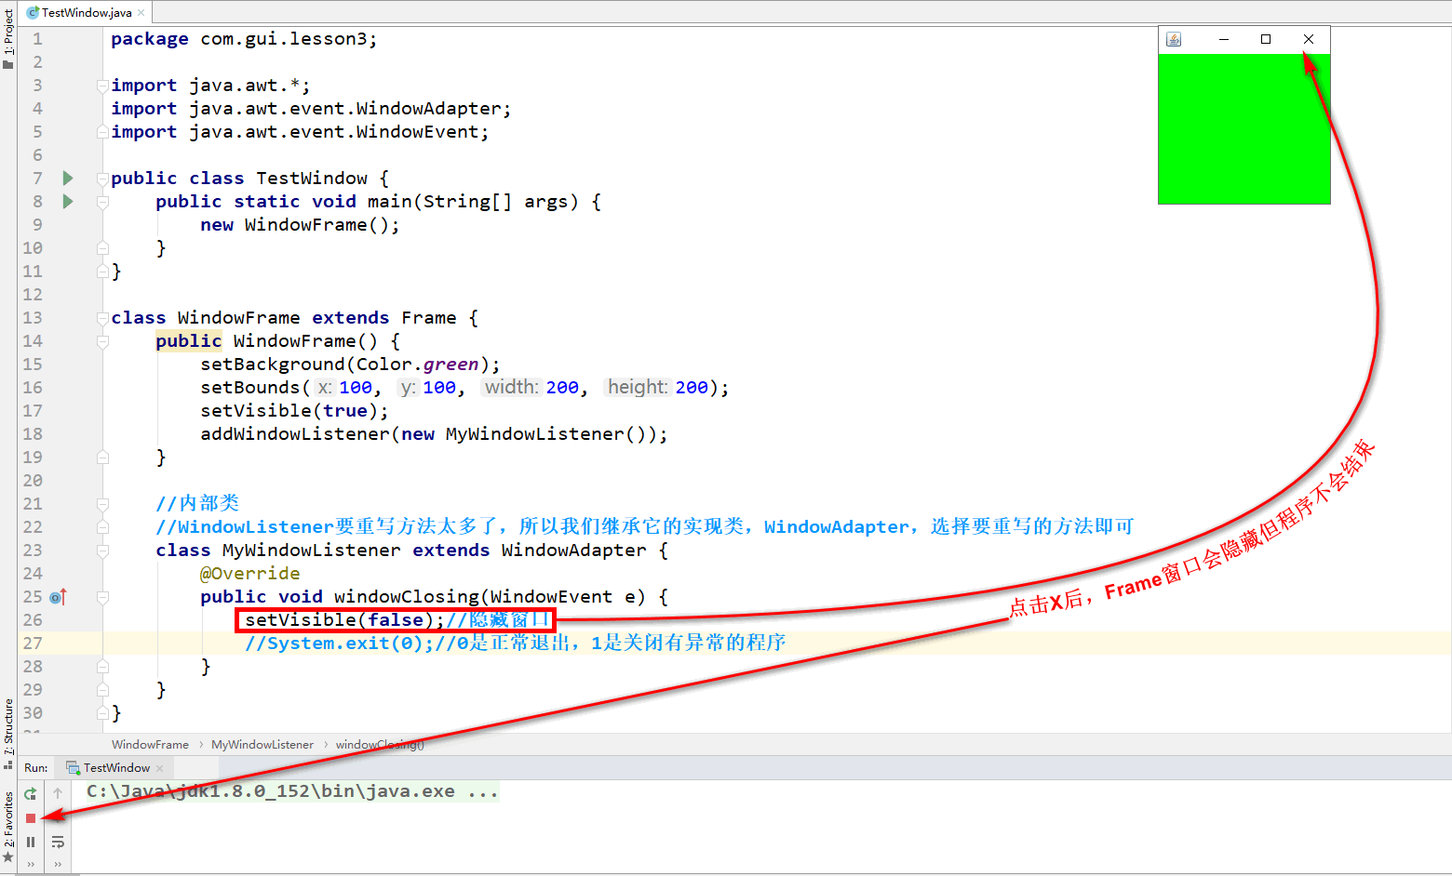Collapse the constructor fold at line 14
The image size is (1452, 876).
click(x=102, y=341)
